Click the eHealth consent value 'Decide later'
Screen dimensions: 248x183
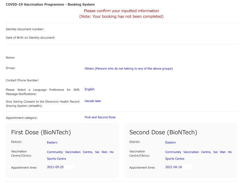coord(93,101)
